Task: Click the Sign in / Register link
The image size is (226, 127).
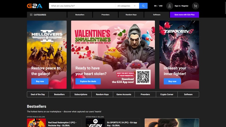Action: (181, 6)
